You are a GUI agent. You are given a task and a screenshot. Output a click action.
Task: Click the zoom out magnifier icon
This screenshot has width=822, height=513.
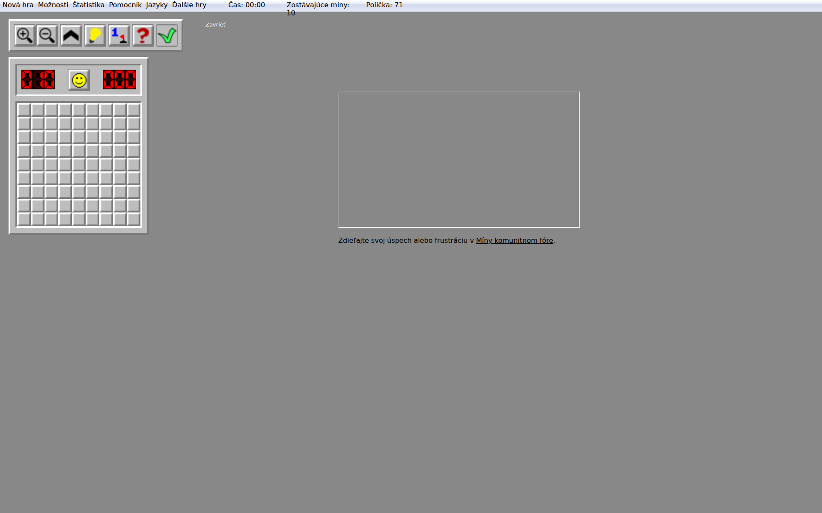pos(47,35)
